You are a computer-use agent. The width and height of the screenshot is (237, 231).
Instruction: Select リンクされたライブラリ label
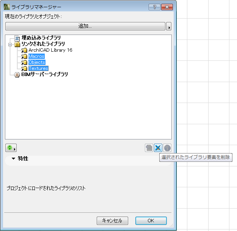(43, 44)
